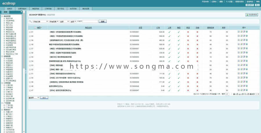Click the 确定 button beside batch dropdown
Viewport: 261px width, 133px height.
coord(44,98)
